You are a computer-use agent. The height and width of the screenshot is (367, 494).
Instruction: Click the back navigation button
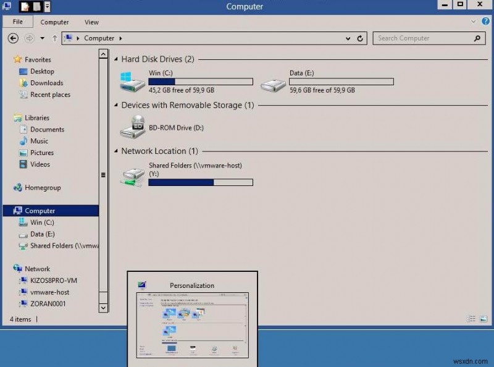click(x=12, y=38)
